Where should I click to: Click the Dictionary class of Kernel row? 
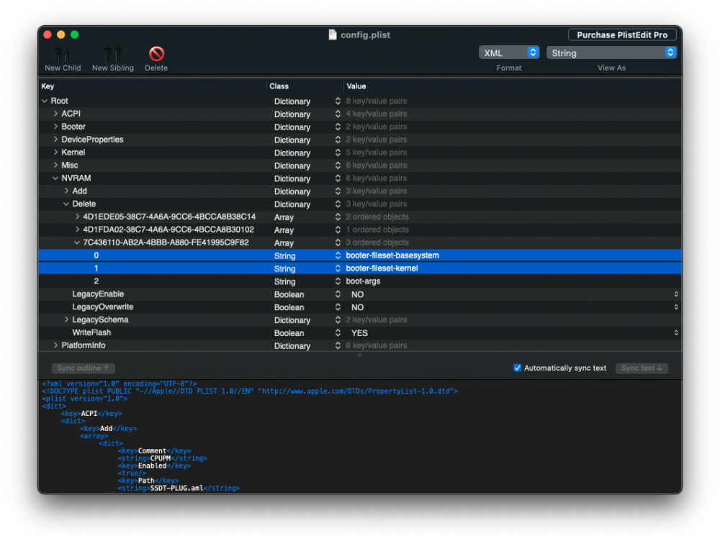tap(292, 153)
